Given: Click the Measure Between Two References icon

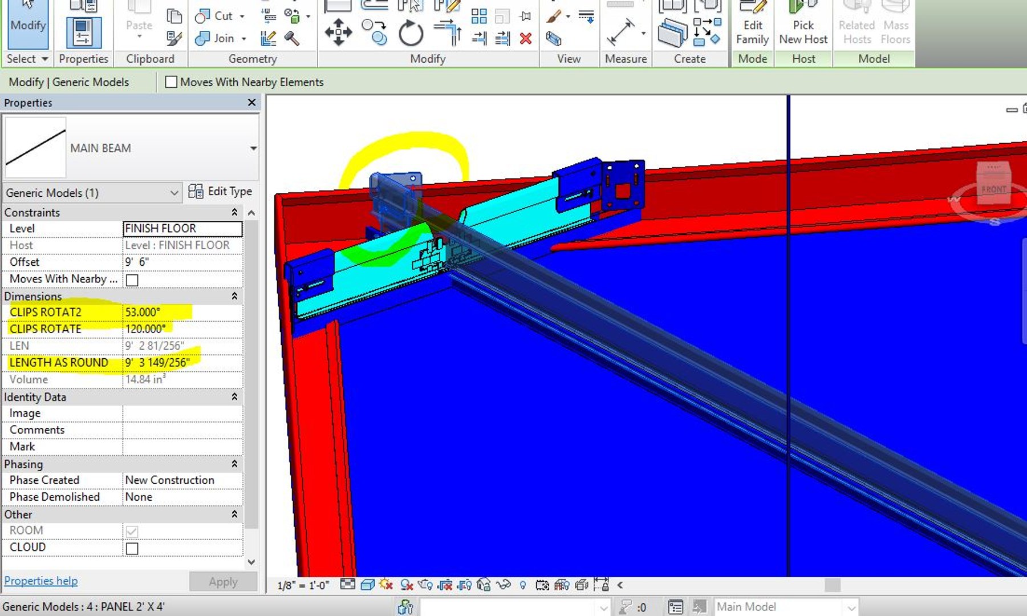Looking at the screenshot, I should [620, 31].
